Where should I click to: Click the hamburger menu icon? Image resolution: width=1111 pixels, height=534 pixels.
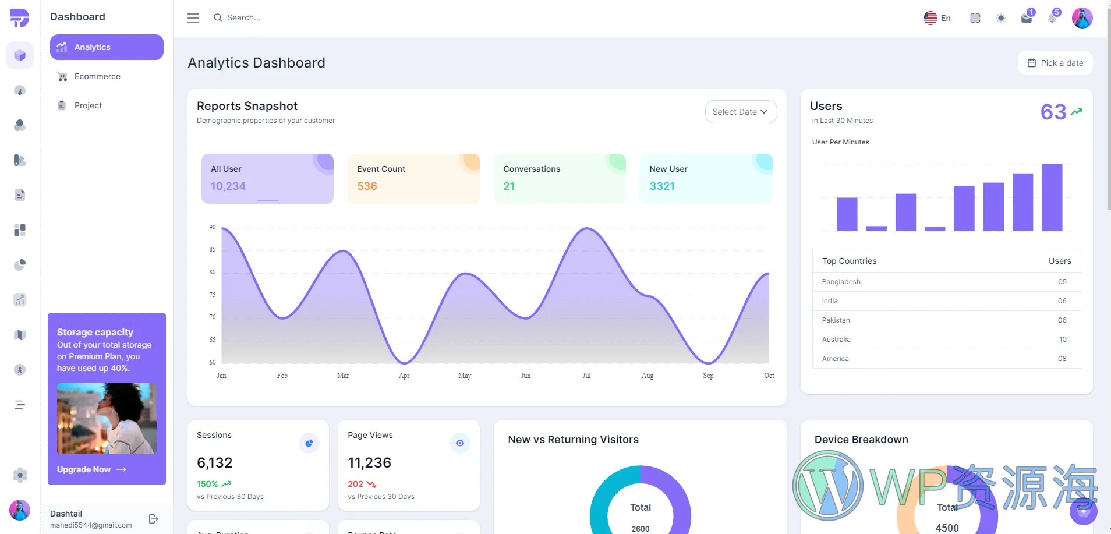pyautogui.click(x=193, y=18)
